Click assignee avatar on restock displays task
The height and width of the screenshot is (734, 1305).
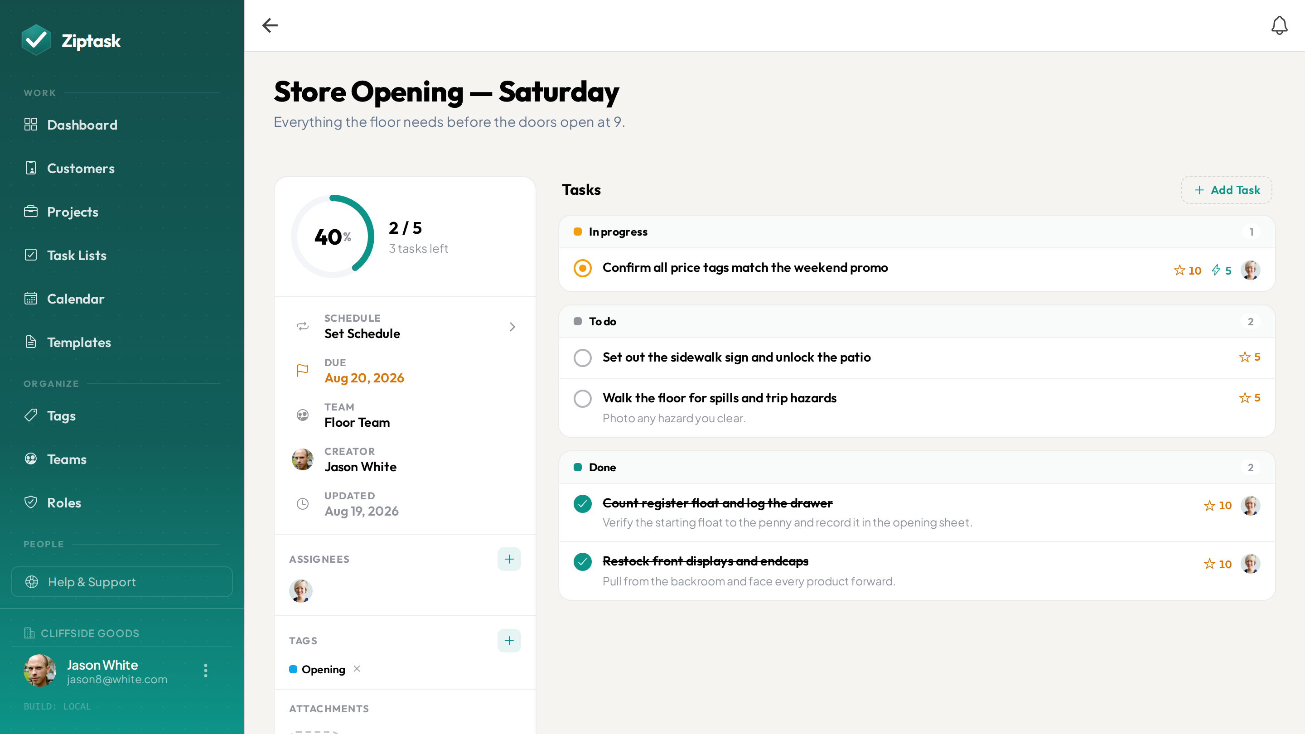[1250, 563]
